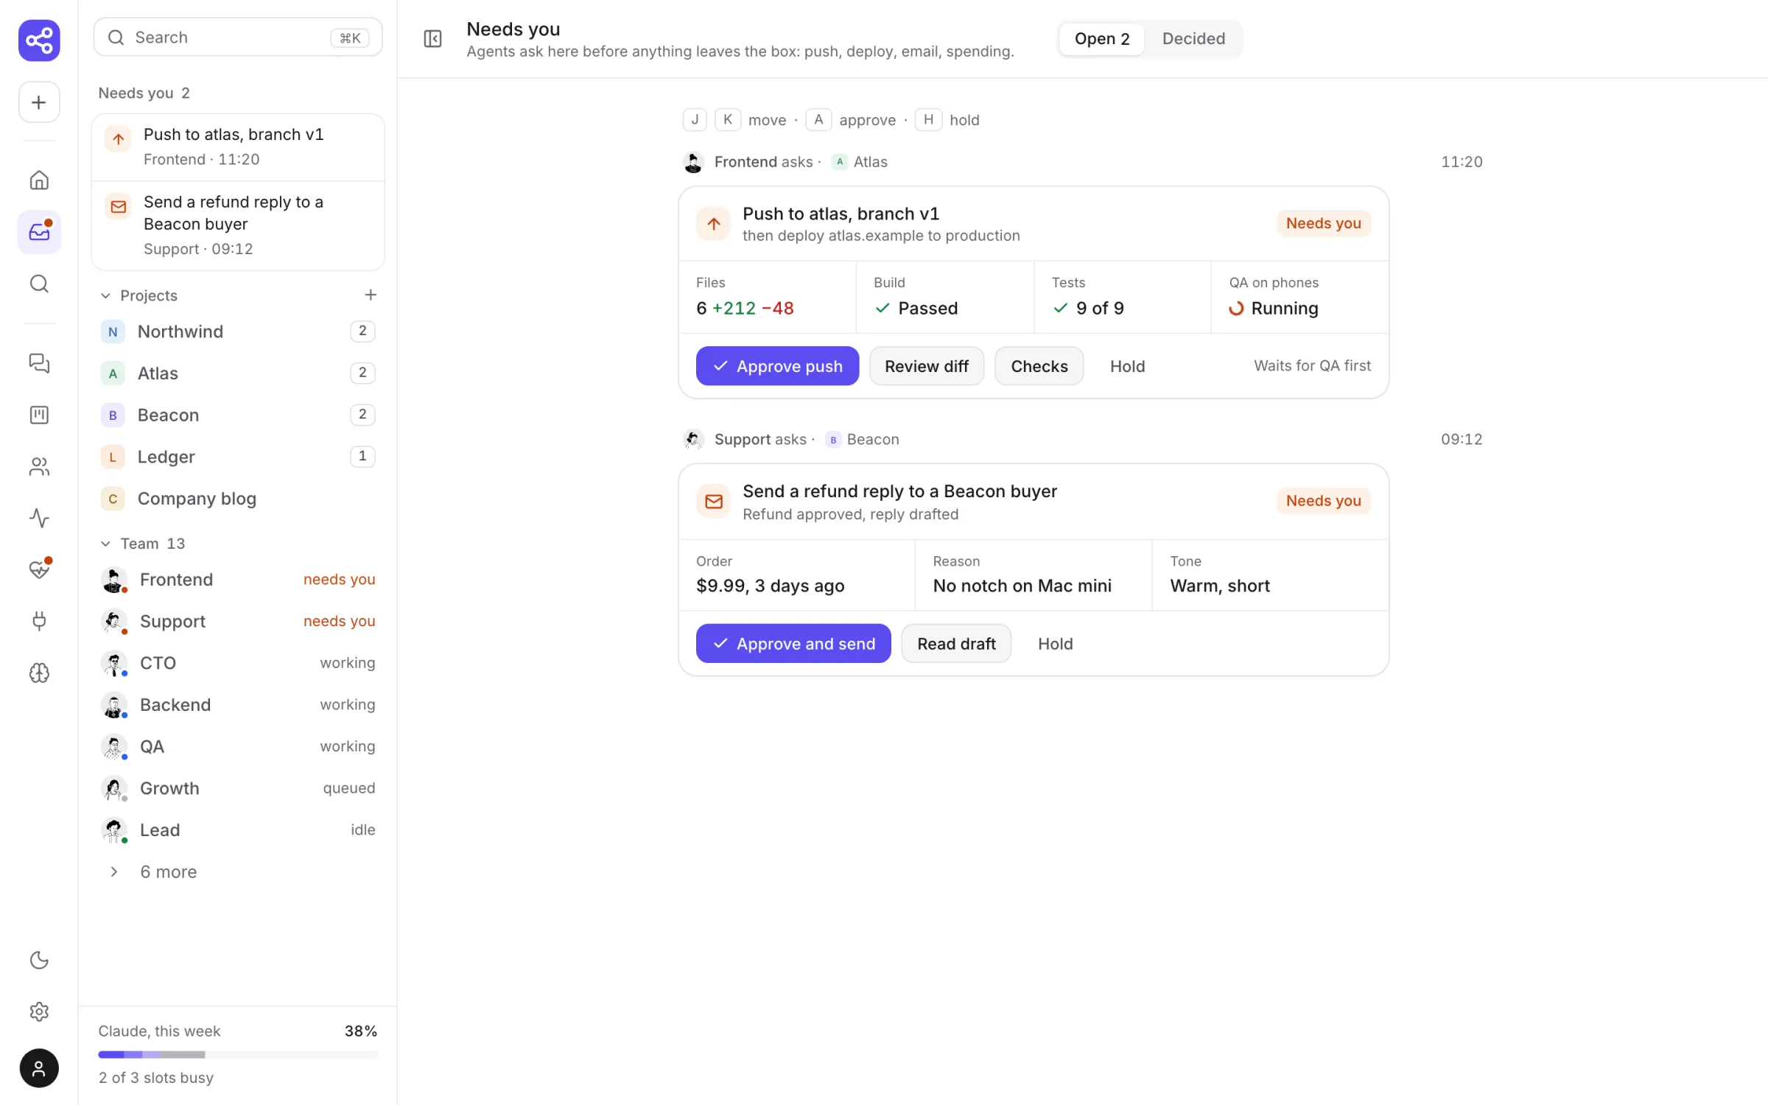
Task: Open the plug integrations icon
Action: tap(39, 621)
